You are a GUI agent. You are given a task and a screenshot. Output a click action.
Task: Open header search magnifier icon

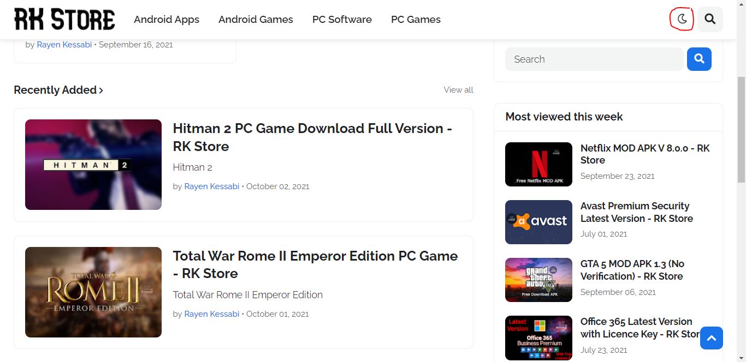710,20
